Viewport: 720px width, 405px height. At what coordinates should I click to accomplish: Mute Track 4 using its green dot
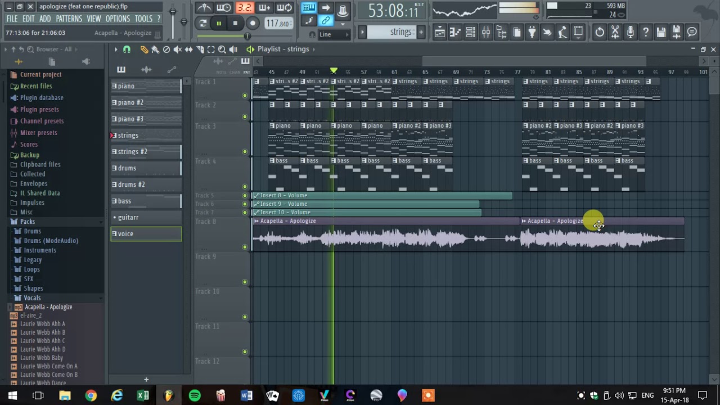coord(245,186)
